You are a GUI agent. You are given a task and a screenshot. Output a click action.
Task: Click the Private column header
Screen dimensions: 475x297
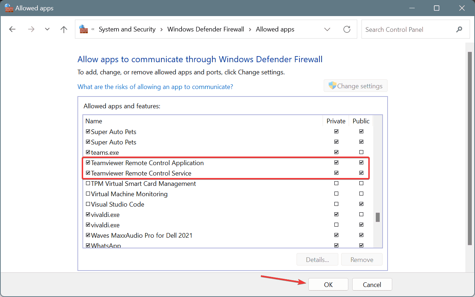336,121
